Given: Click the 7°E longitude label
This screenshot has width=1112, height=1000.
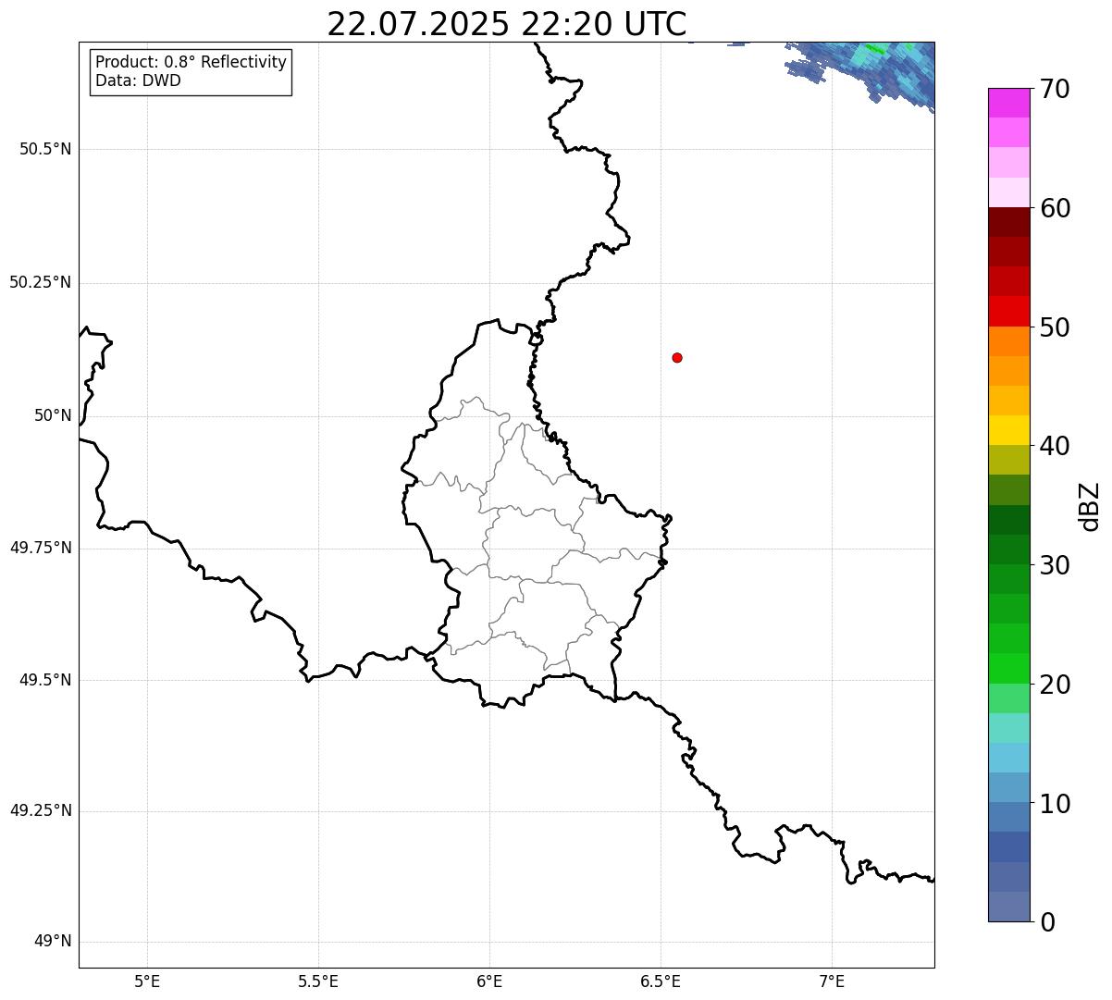Looking at the screenshot, I should pyautogui.click(x=832, y=981).
